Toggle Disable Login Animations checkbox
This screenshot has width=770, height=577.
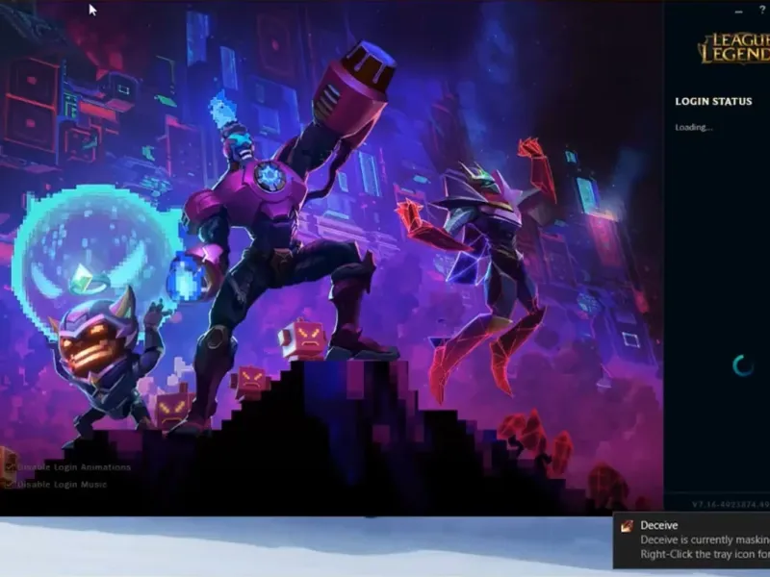click(11, 467)
